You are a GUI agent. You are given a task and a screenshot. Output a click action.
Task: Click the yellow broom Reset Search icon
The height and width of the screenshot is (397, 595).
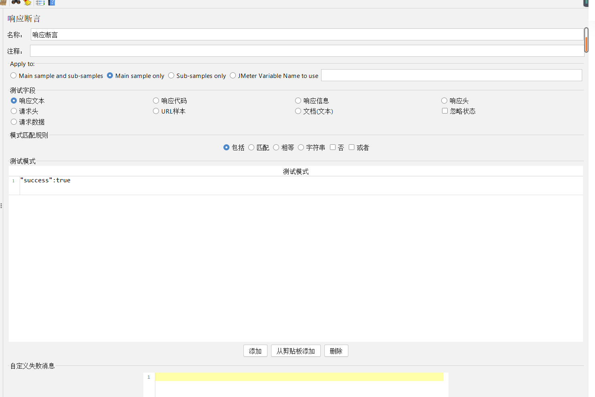point(27,2)
